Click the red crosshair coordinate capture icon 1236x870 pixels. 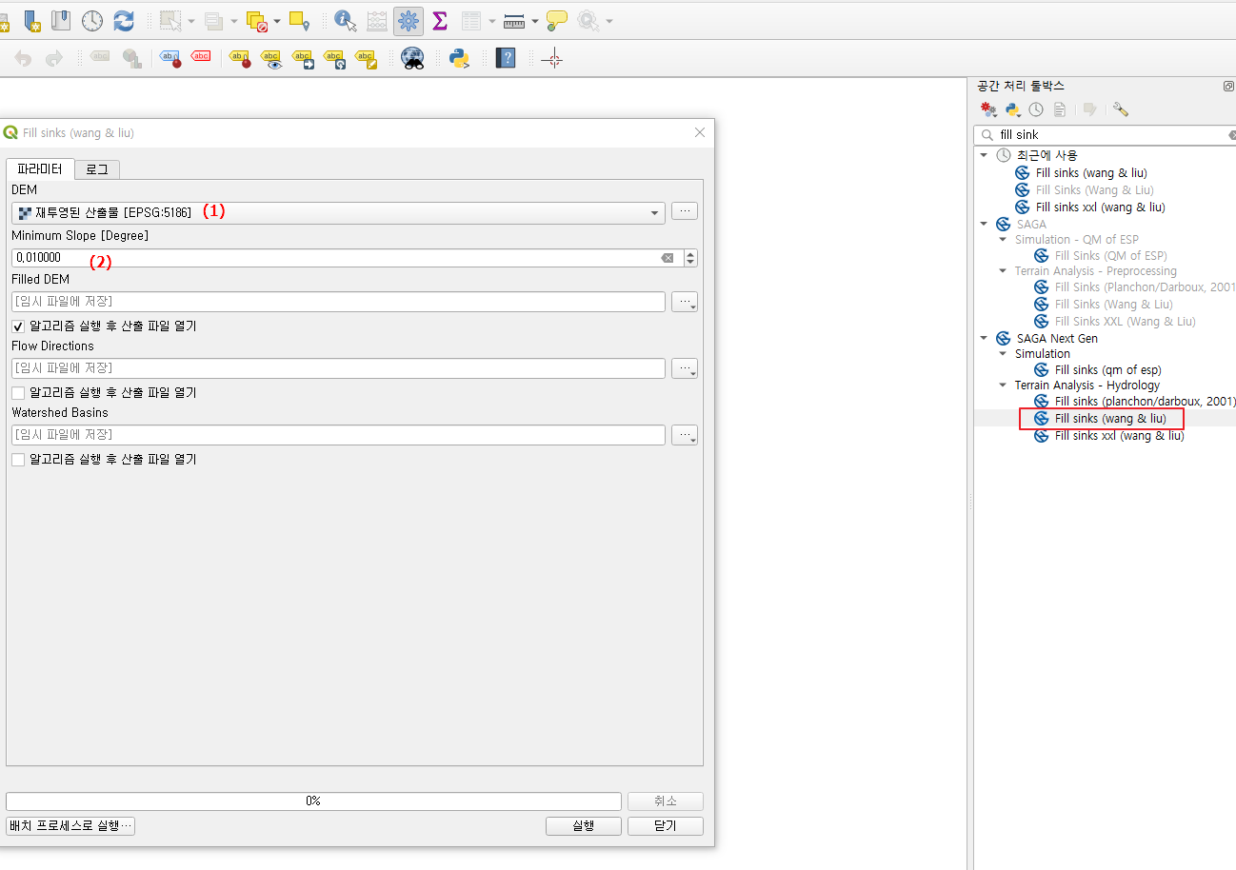point(552,58)
